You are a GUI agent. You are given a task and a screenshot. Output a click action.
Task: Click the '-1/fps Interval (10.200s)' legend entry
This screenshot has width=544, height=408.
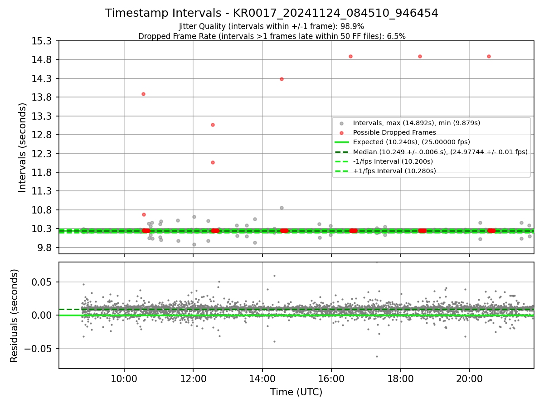(393, 161)
